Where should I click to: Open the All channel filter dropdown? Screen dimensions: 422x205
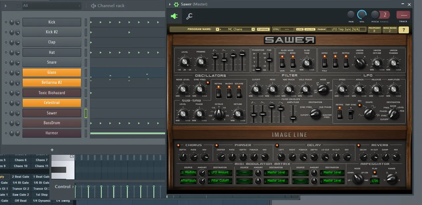pyautogui.click(x=52, y=6)
